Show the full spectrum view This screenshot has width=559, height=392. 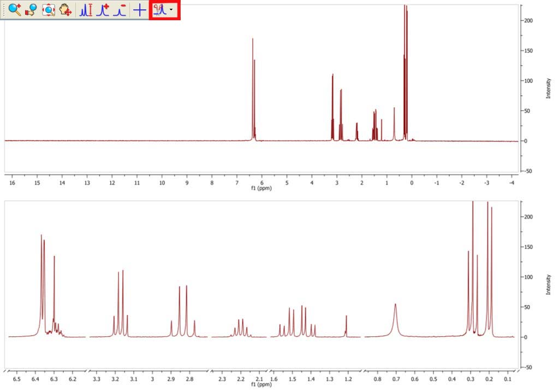(49, 9)
